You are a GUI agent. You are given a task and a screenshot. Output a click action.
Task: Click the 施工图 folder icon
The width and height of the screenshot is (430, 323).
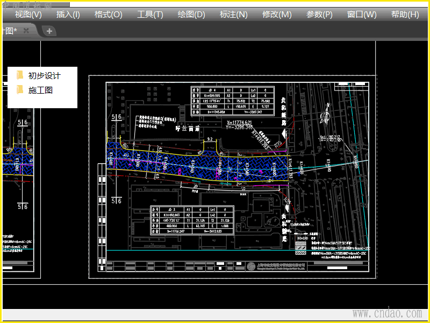point(20,89)
